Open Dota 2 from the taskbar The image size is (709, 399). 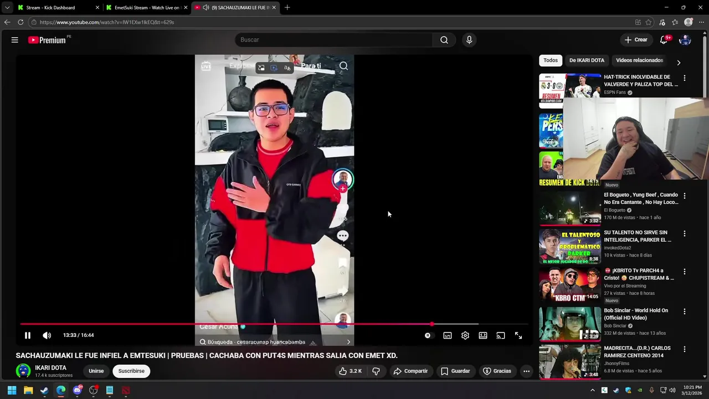coord(126,391)
